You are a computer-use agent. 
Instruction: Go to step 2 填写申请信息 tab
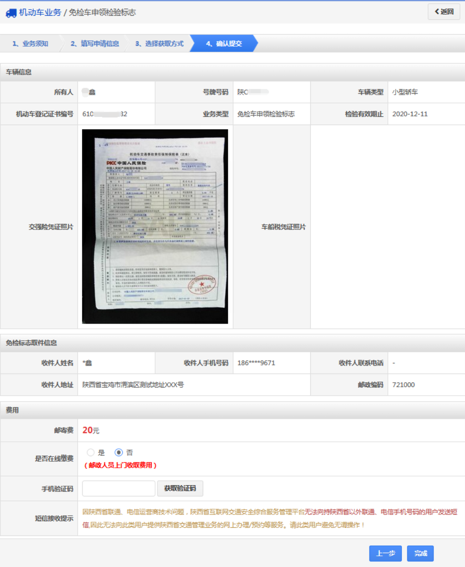point(94,44)
